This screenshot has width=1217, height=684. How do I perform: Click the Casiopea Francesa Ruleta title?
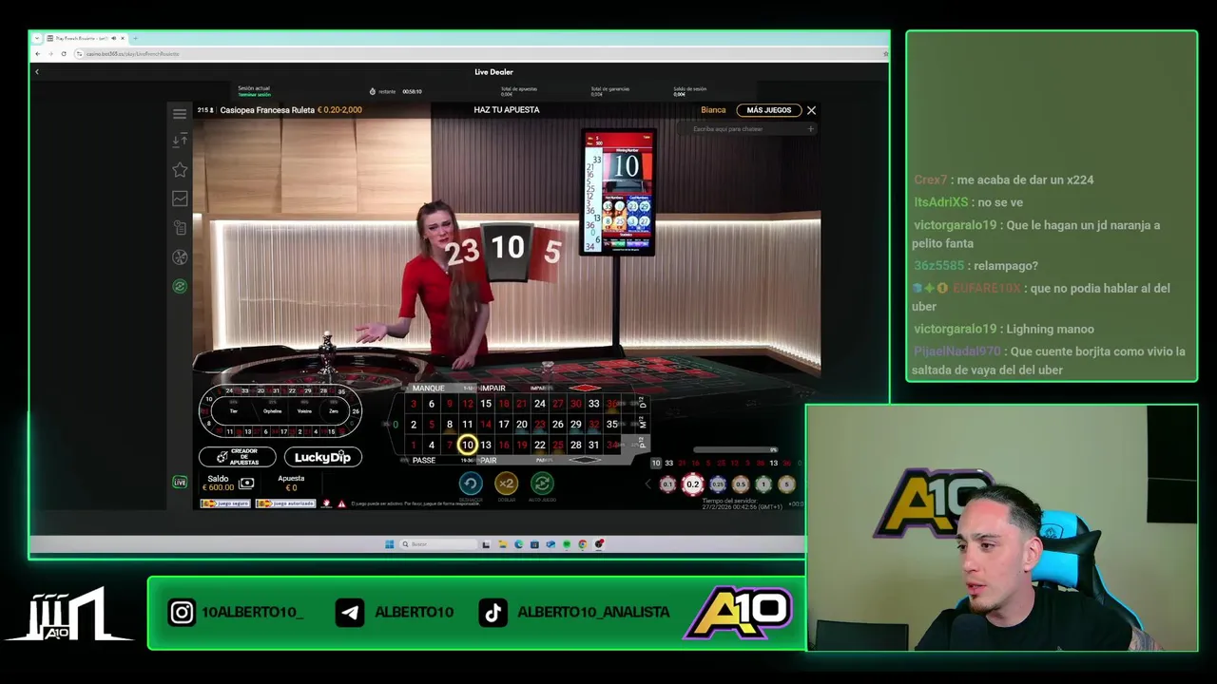click(267, 110)
